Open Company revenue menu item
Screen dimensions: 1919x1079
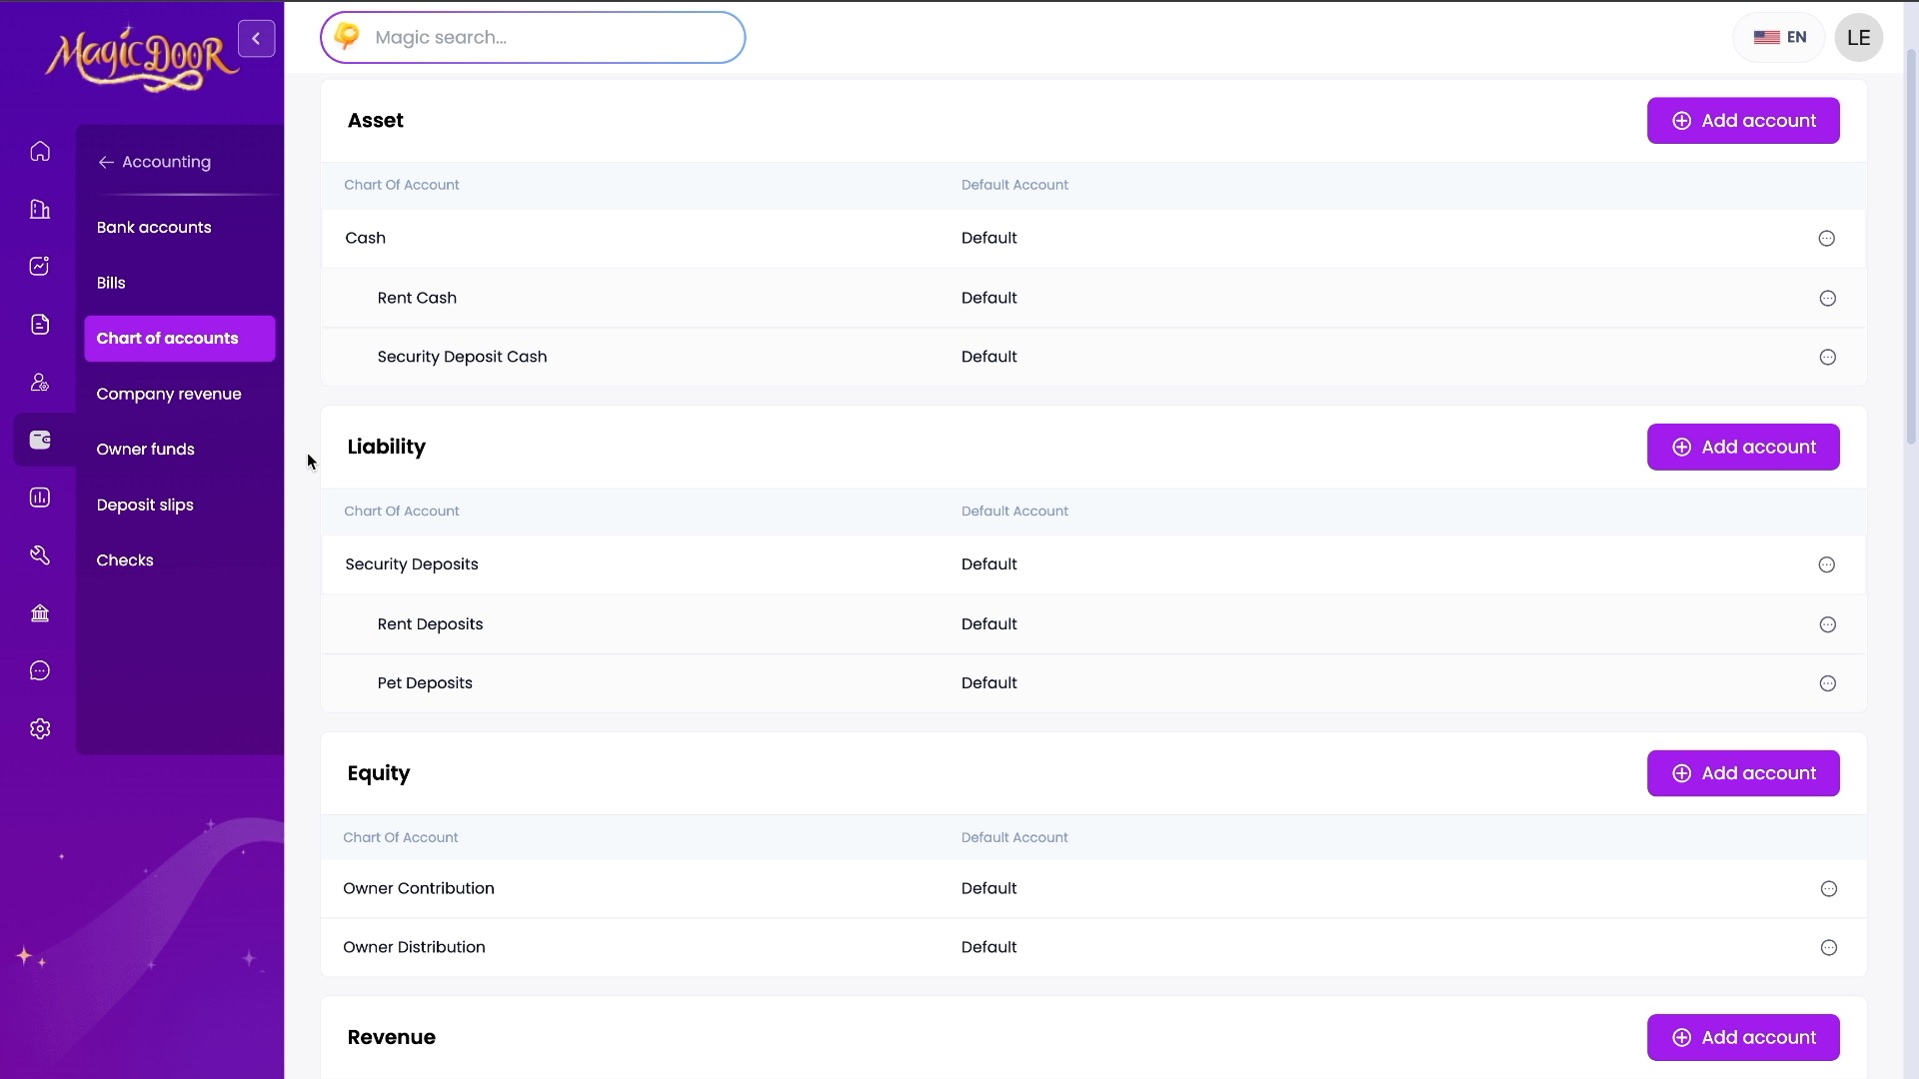[x=169, y=395]
